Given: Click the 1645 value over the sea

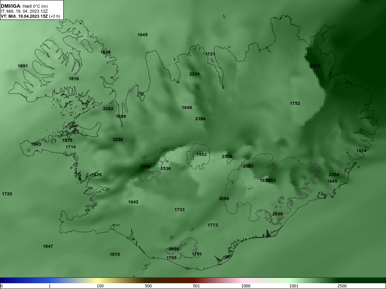Looking at the screenshot, I should click(142, 35).
